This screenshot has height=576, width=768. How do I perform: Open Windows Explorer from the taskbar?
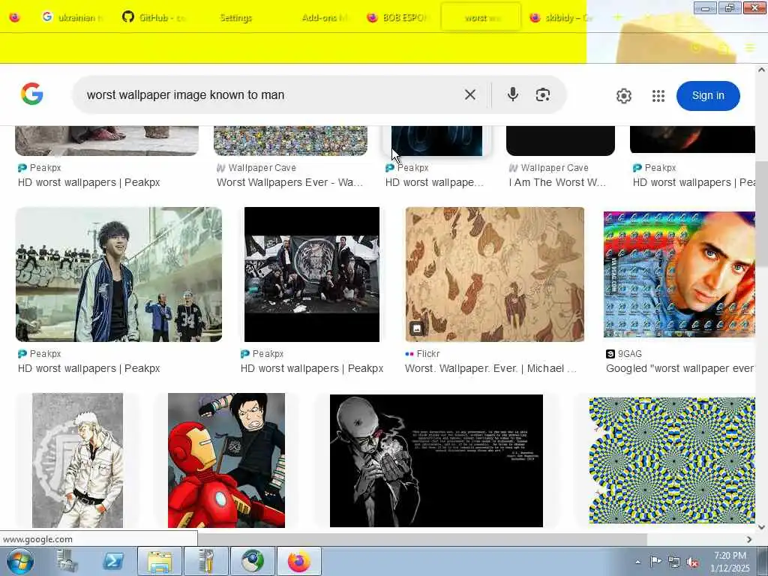pyautogui.click(x=159, y=561)
